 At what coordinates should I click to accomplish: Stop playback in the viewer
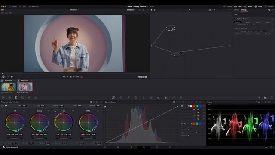point(70,77)
